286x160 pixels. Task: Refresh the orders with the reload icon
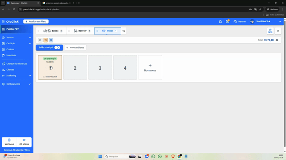pos(278,31)
